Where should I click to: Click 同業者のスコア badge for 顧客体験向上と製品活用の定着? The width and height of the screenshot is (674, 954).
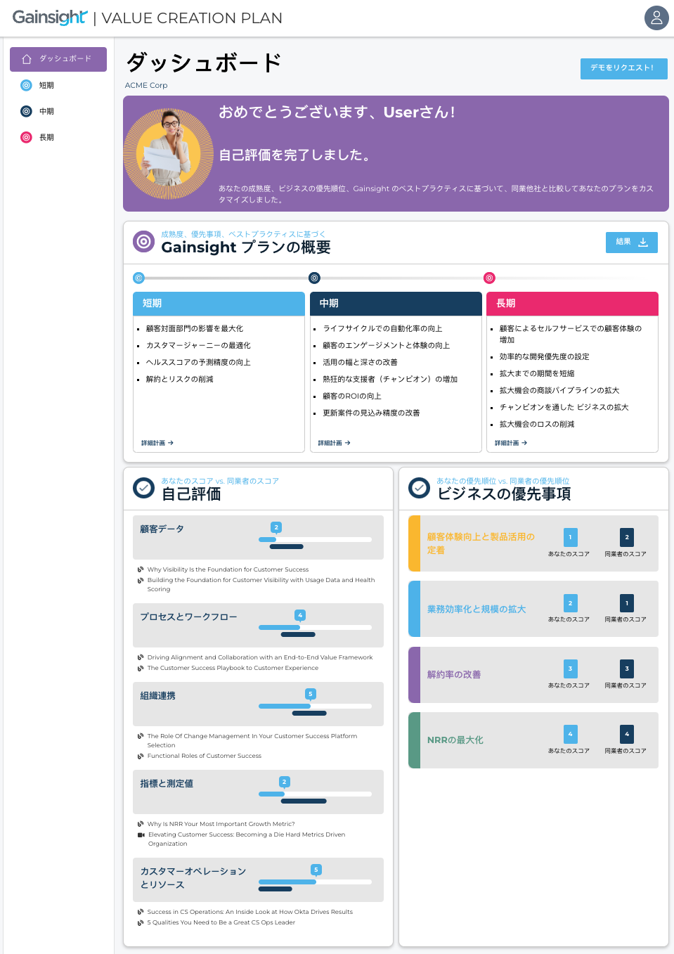pos(627,537)
